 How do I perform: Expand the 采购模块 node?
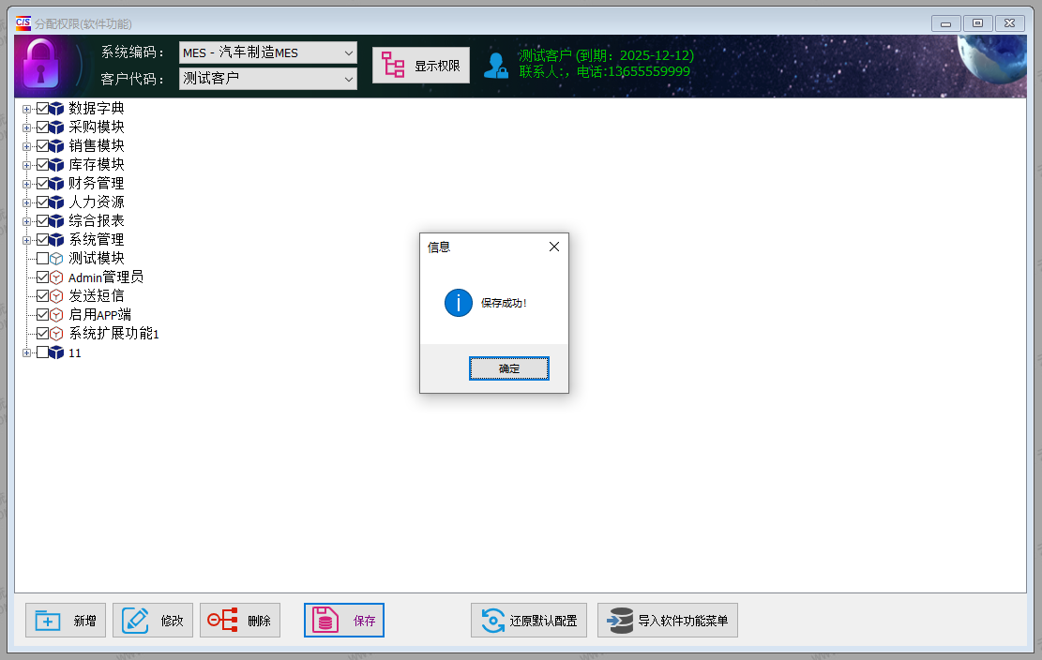[x=26, y=127]
